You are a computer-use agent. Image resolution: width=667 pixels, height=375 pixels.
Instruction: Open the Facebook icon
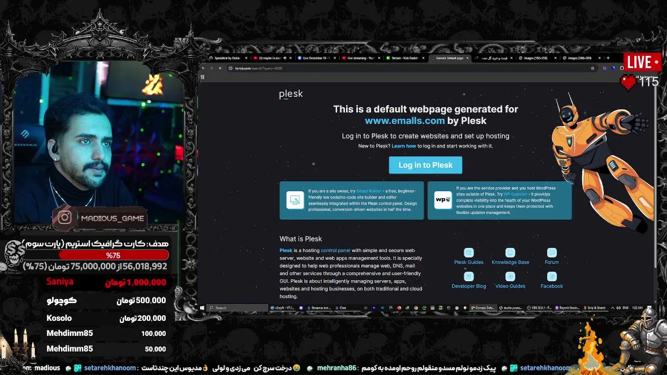(x=552, y=277)
